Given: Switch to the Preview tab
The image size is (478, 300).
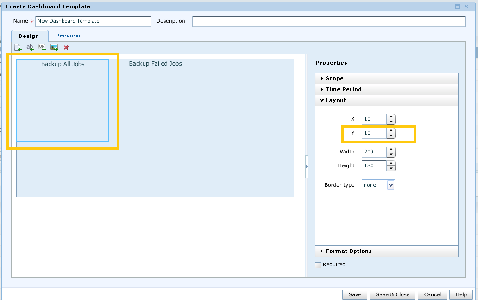Looking at the screenshot, I should [68, 36].
